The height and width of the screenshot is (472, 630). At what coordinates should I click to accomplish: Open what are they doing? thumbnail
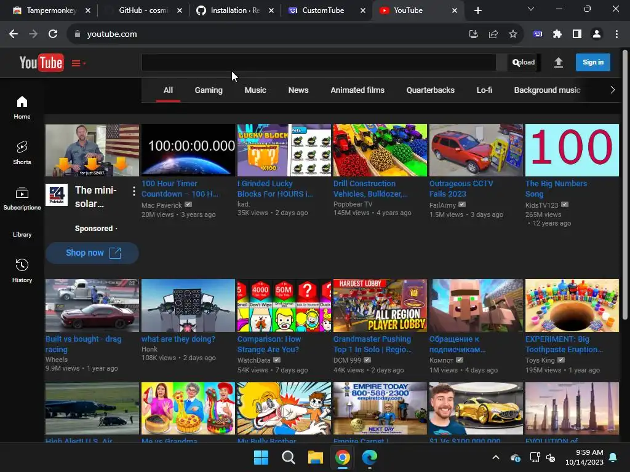pyautogui.click(x=188, y=305)
